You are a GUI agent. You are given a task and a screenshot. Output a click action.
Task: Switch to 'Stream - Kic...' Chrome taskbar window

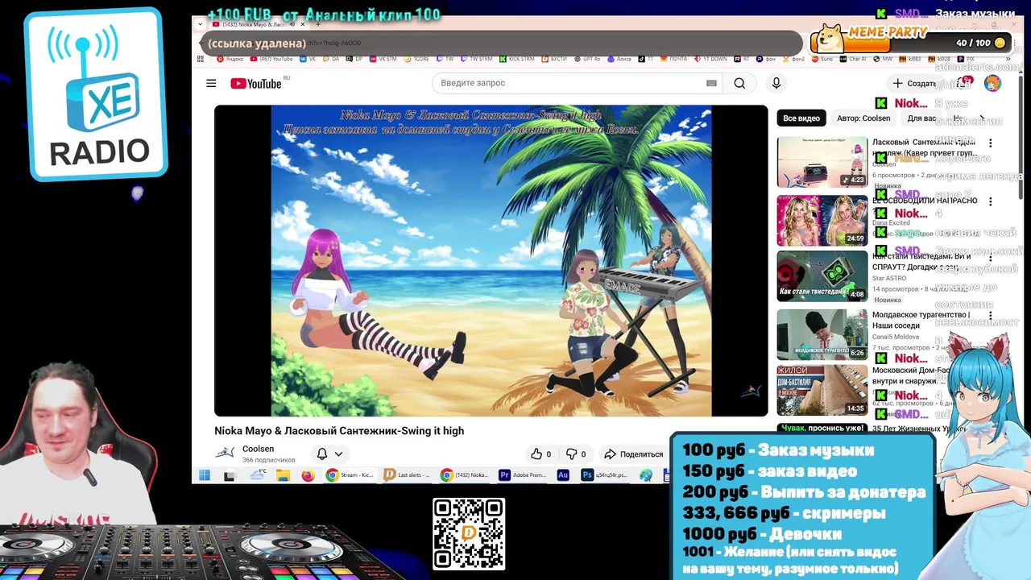tap(350, 475)
